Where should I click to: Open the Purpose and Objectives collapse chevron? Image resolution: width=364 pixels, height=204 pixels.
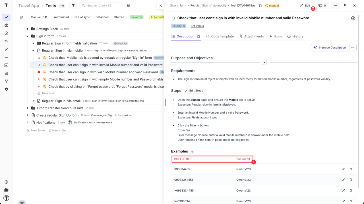tap(264, 62)
